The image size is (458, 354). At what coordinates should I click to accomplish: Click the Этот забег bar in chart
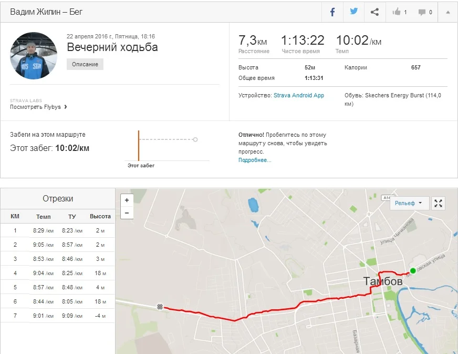[x=139, y=146]
